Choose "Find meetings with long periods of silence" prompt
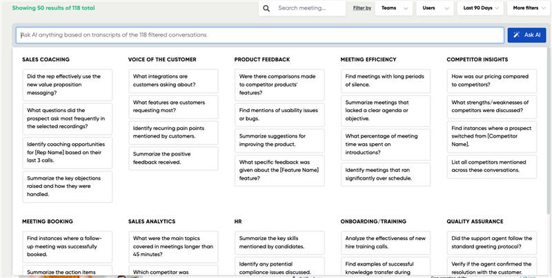The height and width of the screenshot is (278, 552). pos(386,81)
